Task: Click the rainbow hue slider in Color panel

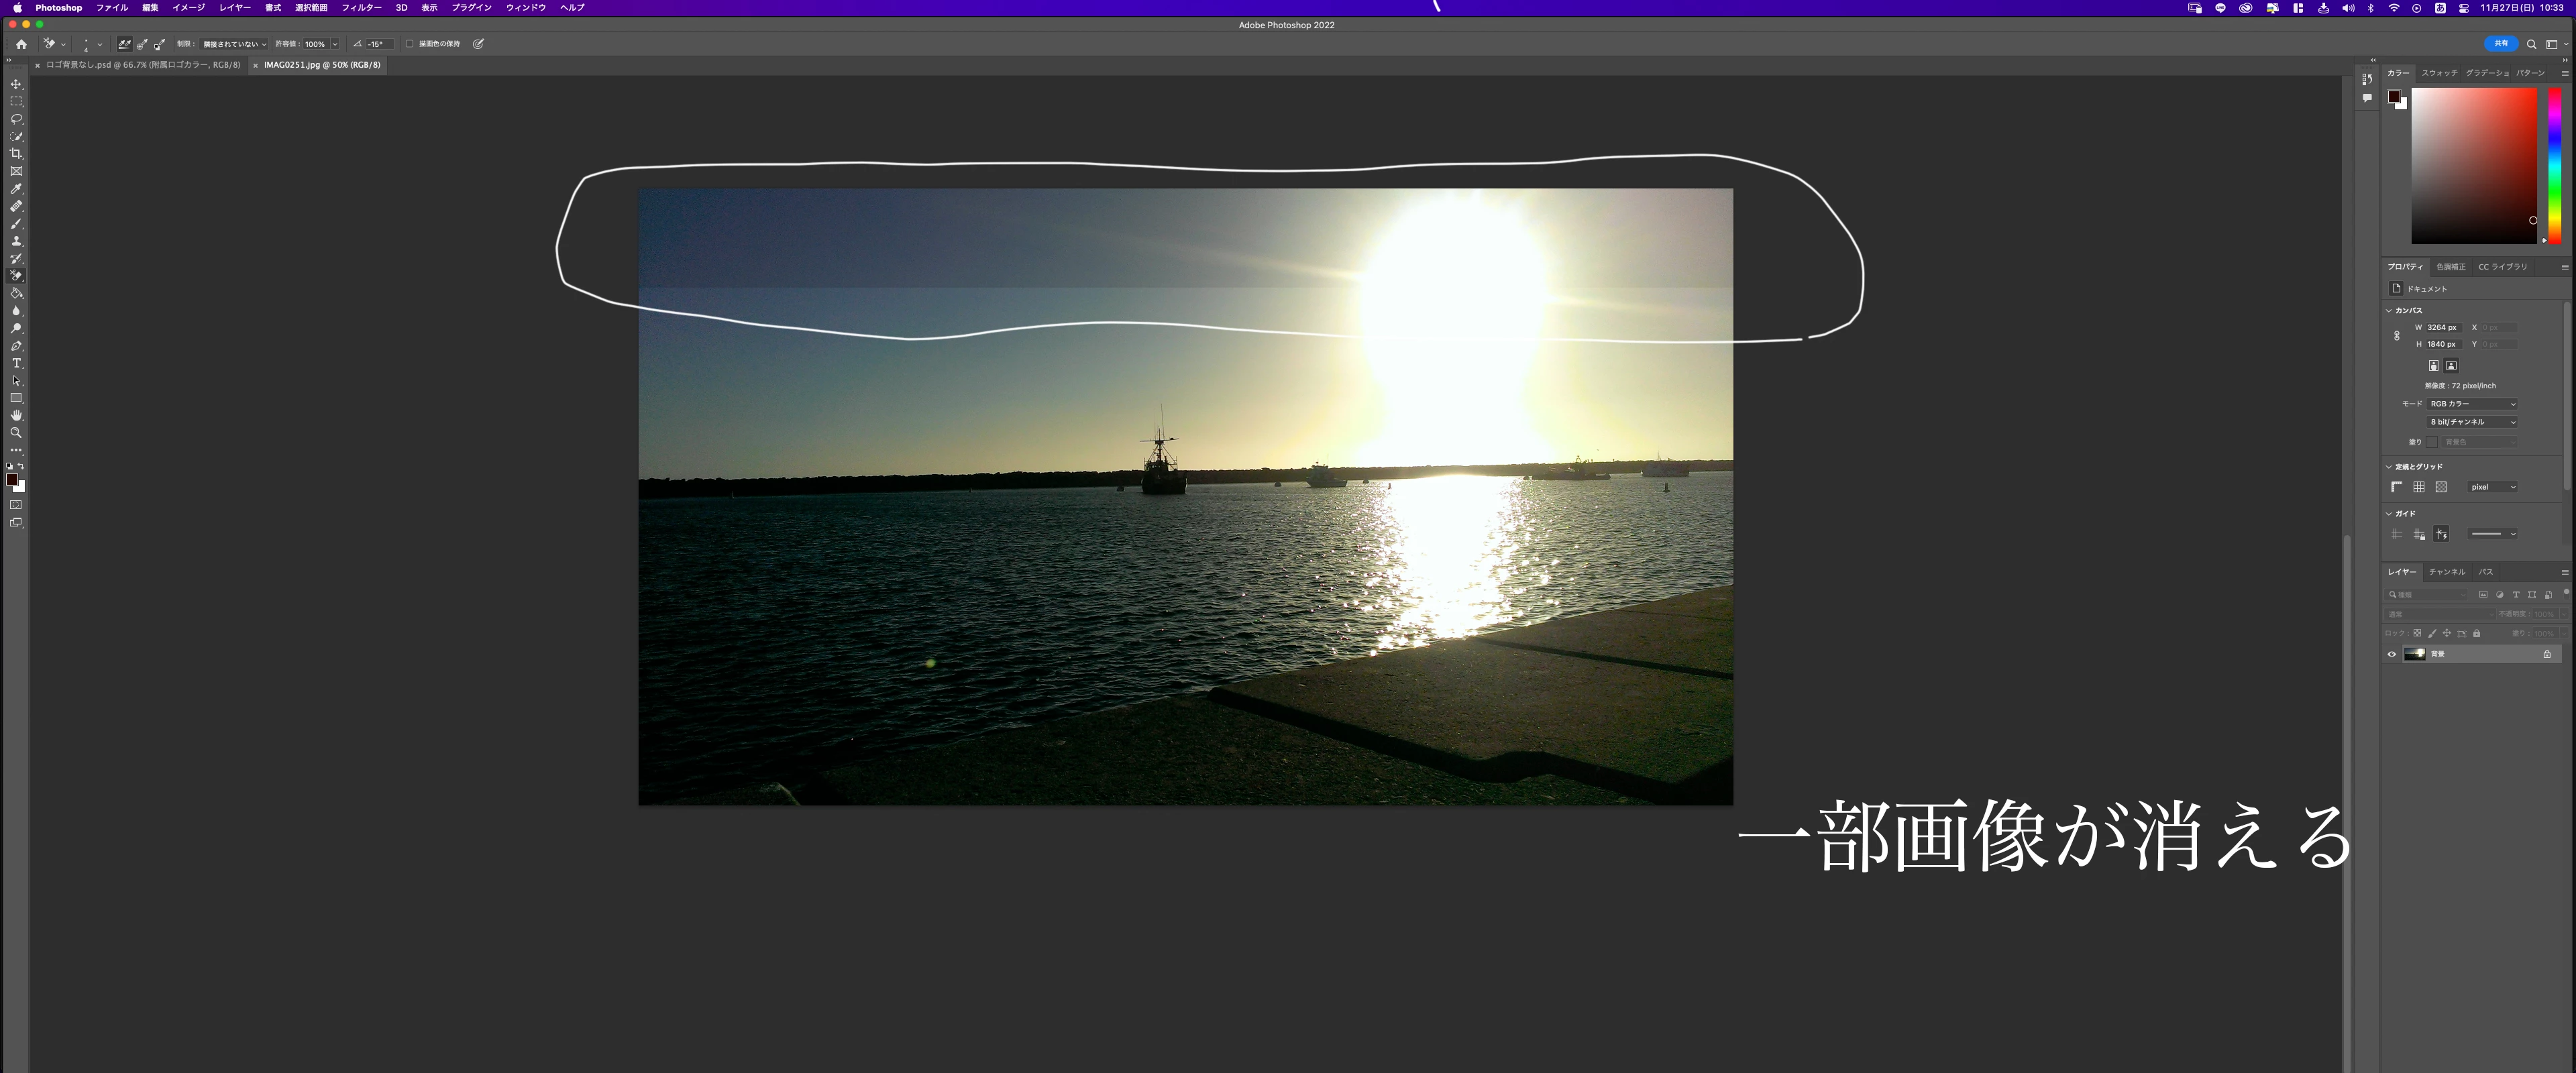Action: [2554, 165]
